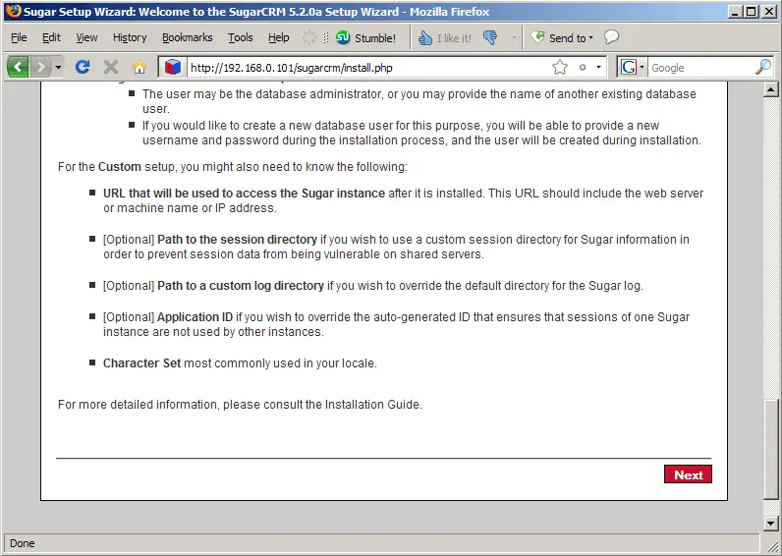Viewport: 782px width, 556px height.
Task: Go to the Home page icon
Action: pos(140,67)
